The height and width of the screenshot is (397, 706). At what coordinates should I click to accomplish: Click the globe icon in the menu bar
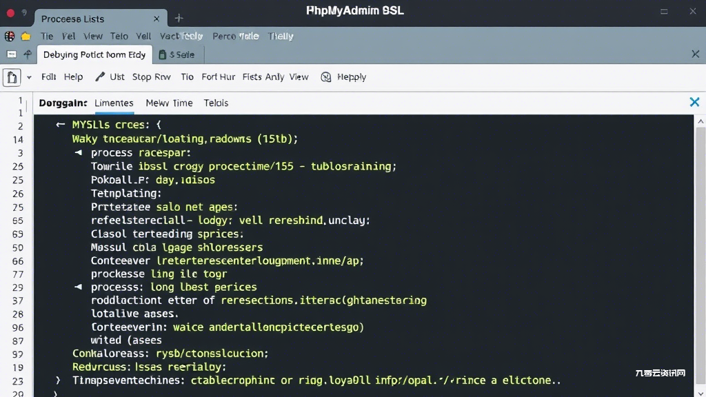[10, 36]
